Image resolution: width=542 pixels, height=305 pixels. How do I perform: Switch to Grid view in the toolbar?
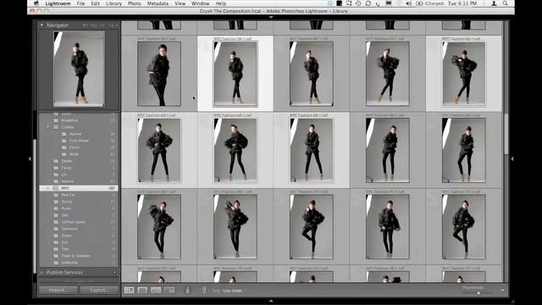click(x=129, y=290)
